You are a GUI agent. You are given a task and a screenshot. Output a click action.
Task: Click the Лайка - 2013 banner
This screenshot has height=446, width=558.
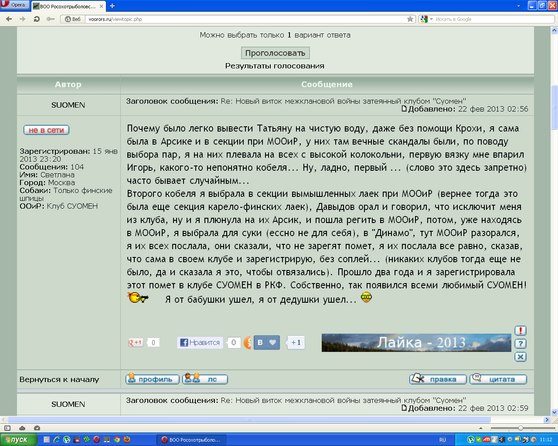(x=416, y=343)
